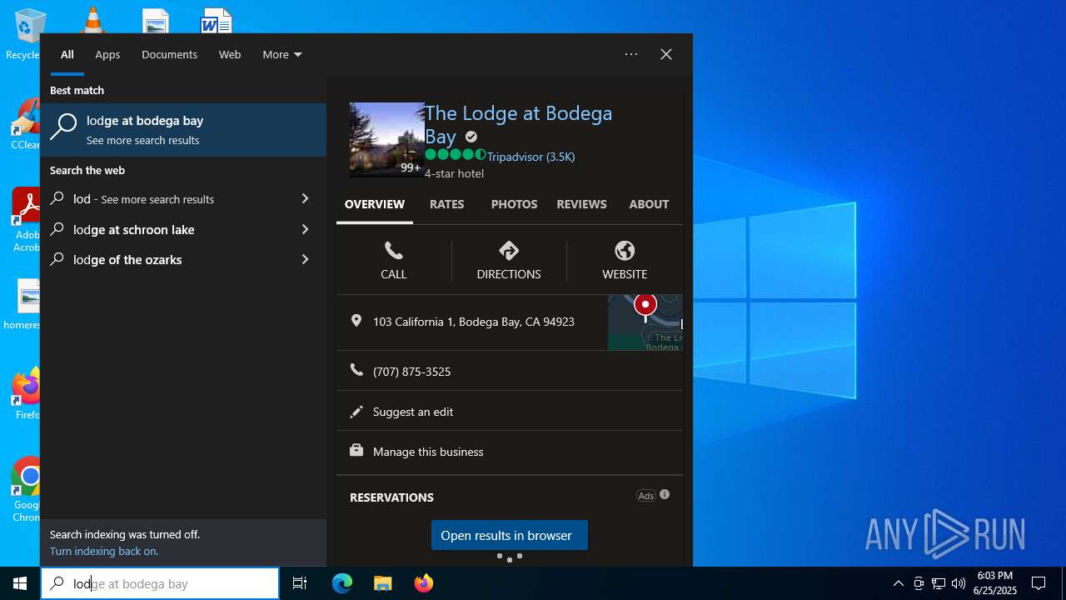Select the 'lodge at bodega bay' best match
The image size is (1066, 600).
[x=183, y=129]
